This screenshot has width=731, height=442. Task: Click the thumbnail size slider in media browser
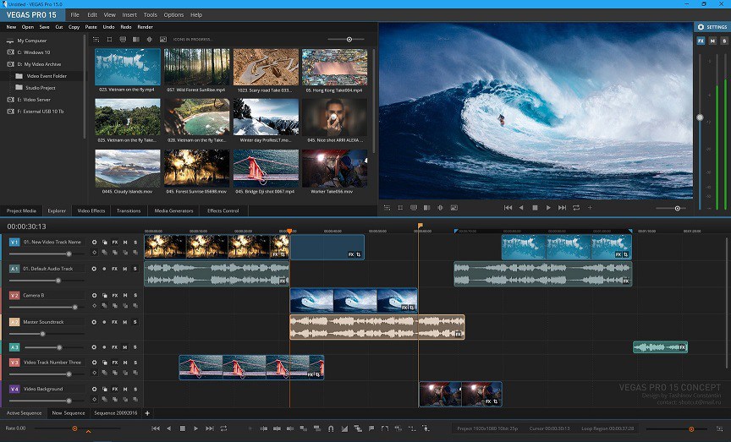coord(349,40)
